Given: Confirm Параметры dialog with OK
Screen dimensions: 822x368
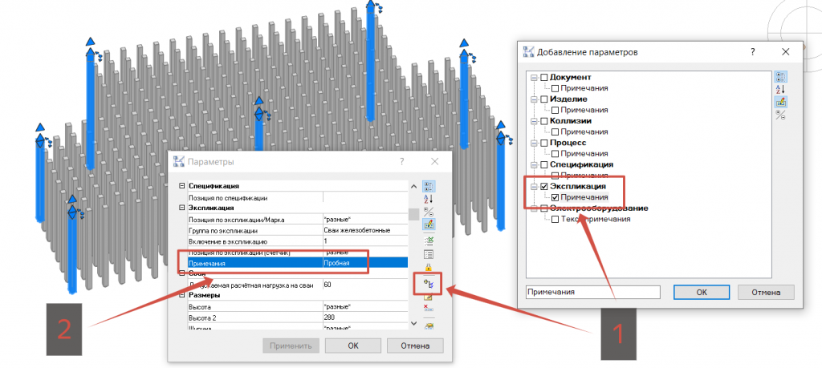Looking at the screenshot, I should coord(353,346).
